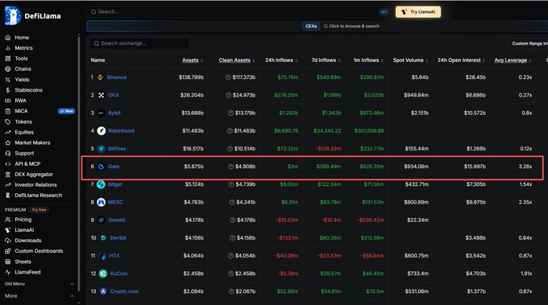Click Gate clean assets info icon
This screenshot has height=305, width=548.
coord(230,167)
